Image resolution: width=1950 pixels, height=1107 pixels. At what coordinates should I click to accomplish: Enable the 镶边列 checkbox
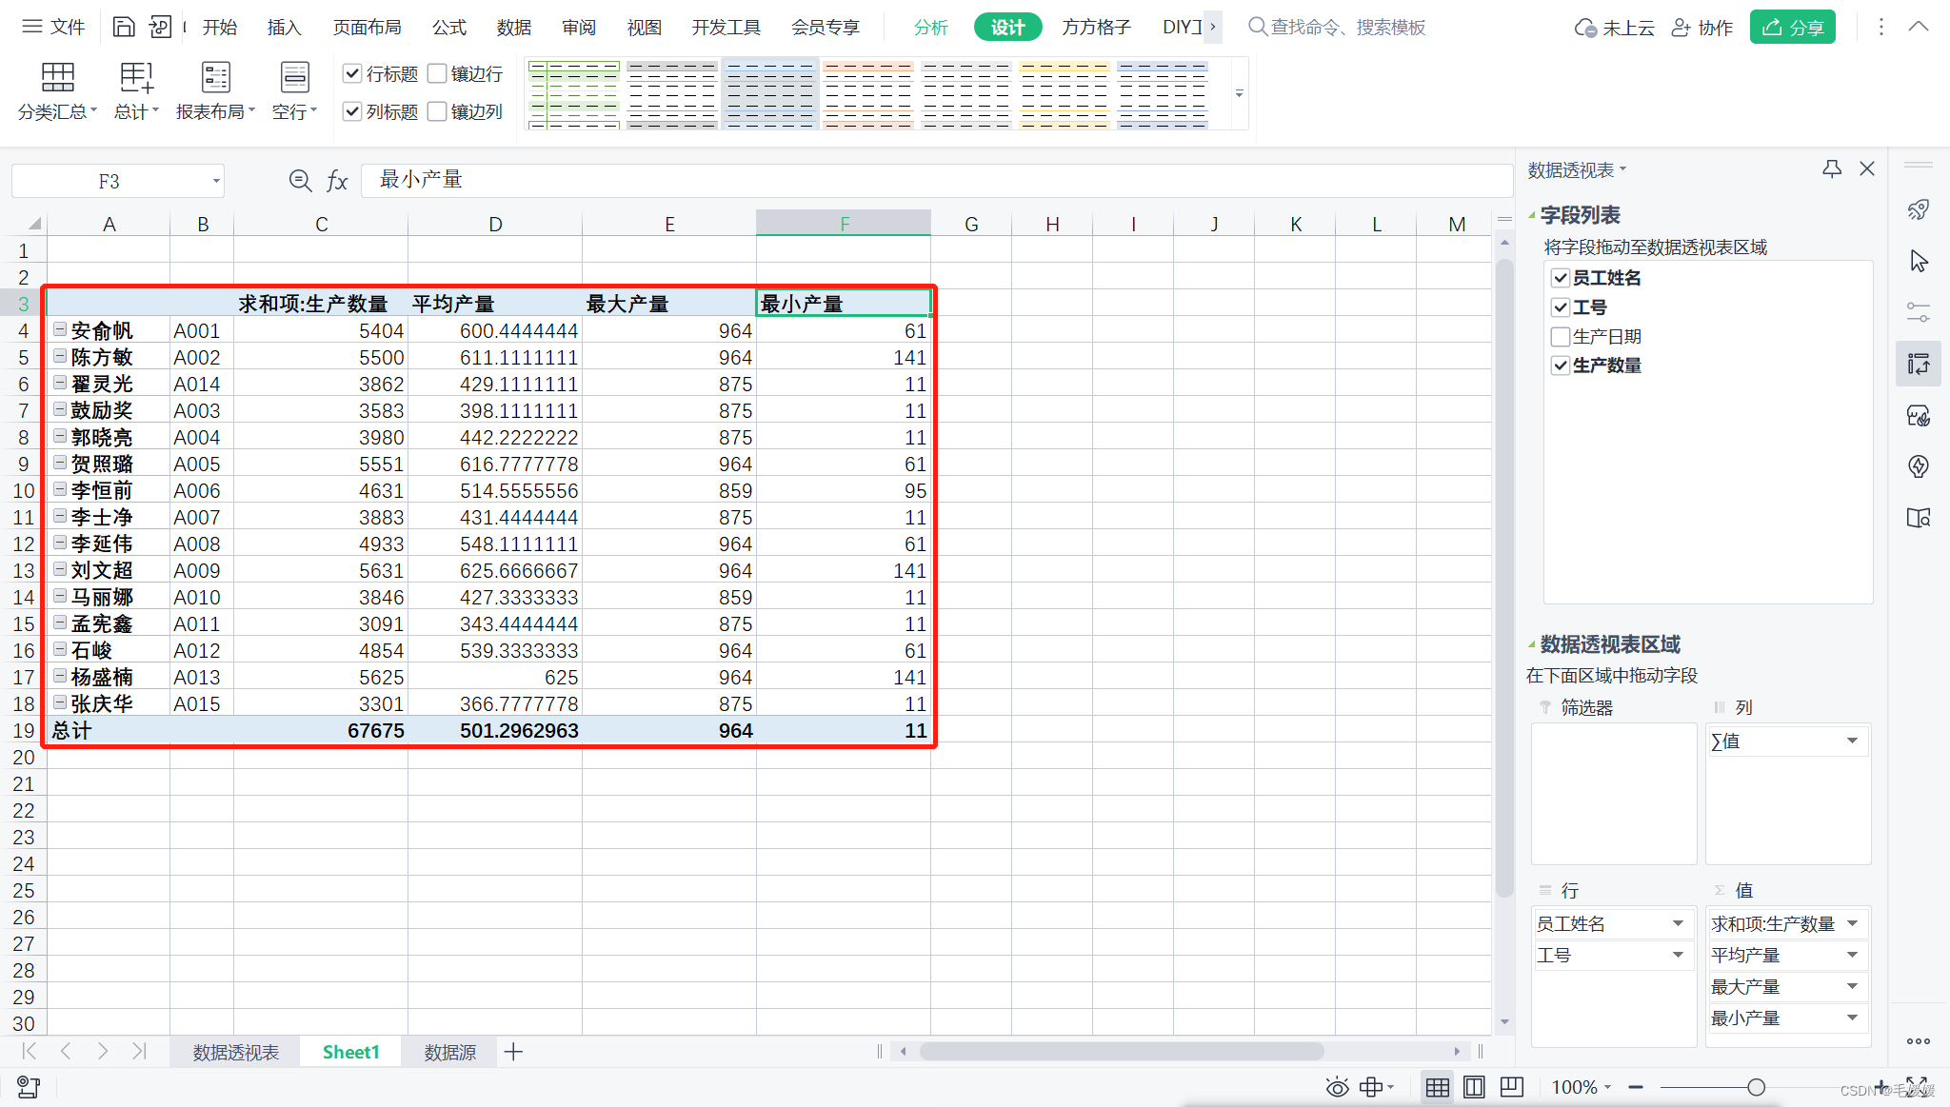coord(437,111)
